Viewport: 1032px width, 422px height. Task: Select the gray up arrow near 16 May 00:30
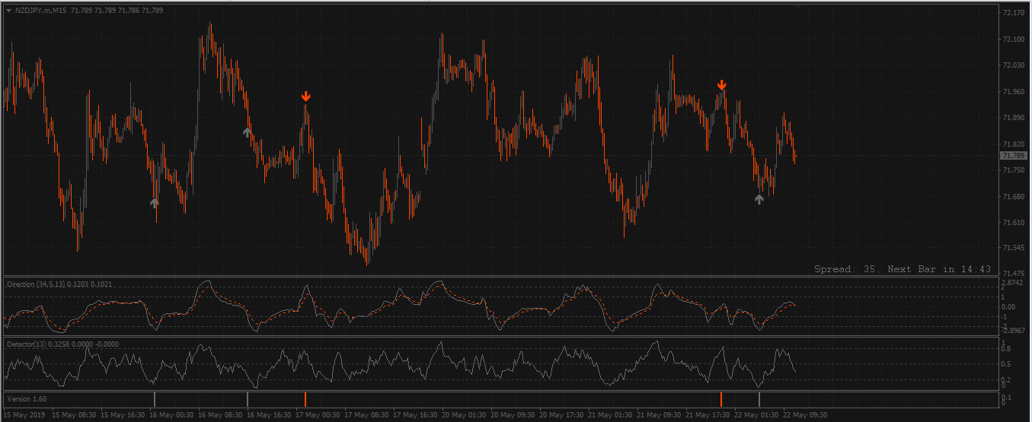[x=155, y=203]
